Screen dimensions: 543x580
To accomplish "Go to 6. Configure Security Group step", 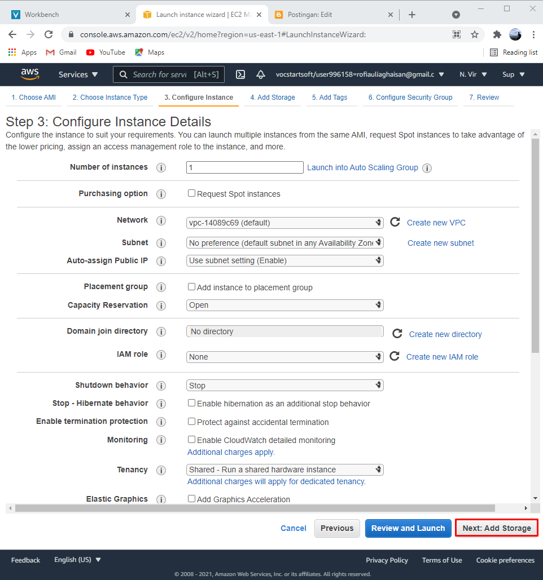I will pyautogui.click(x=410, y=98).
